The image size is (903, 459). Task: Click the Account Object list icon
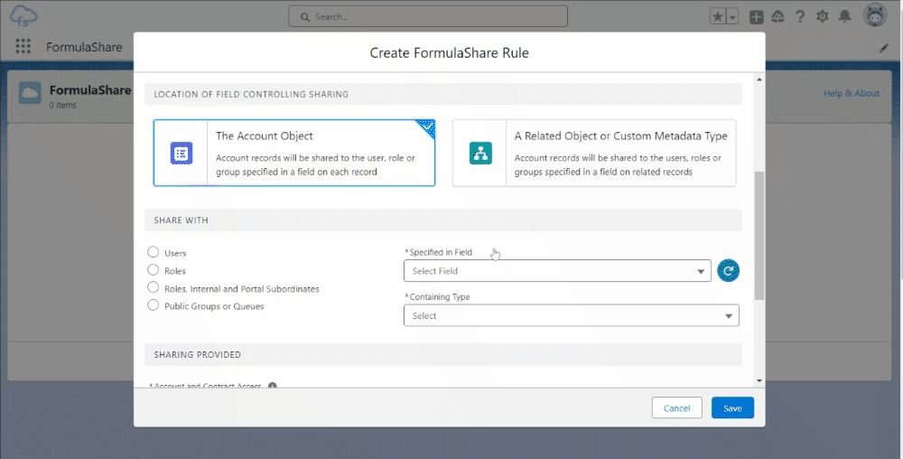(182, 154)
